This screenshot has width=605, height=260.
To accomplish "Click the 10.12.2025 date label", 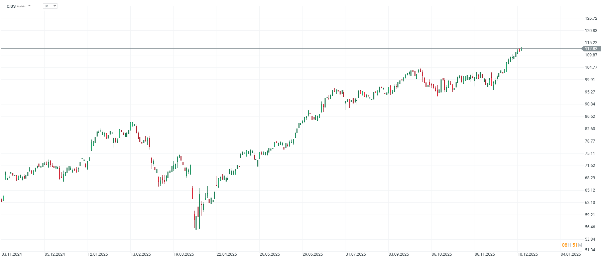I will [527, 254].
